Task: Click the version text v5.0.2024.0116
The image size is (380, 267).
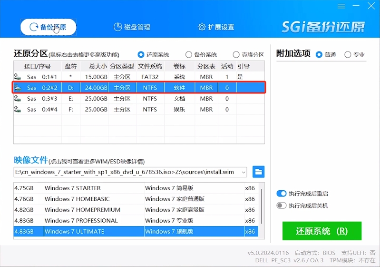Action: [x=268, y=253]
